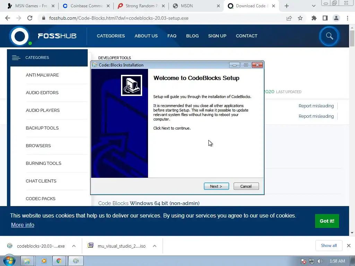Click CodeBlocks installer logo image
The width and height of the screenshot is (355, 266).
tap(131, 85)
